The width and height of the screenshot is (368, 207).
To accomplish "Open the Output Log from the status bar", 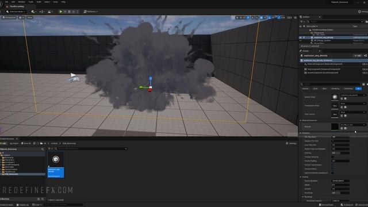I will click(x=22, y=205).
